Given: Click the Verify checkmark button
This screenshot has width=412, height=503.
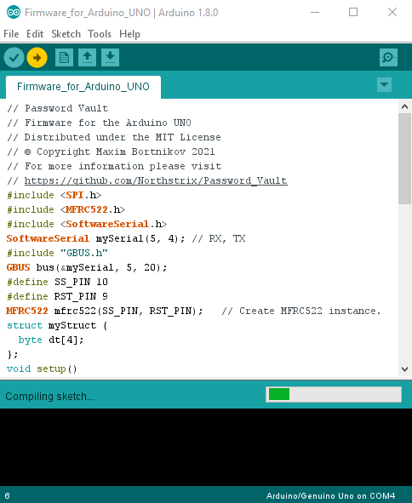Looking at the screenshot, I should coord(14,58).
